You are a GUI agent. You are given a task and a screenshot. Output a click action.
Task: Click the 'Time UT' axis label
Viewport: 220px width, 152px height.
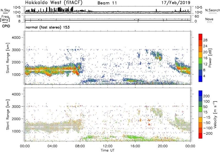click(x=108, y=150)
